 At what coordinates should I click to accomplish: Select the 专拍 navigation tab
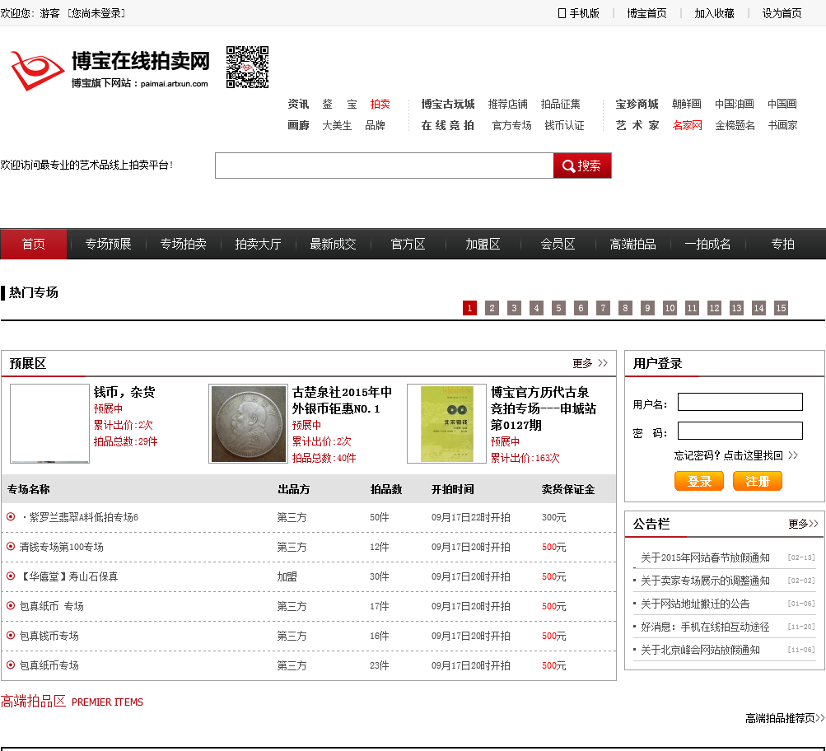pyautogui.click(x=783, y=244)
